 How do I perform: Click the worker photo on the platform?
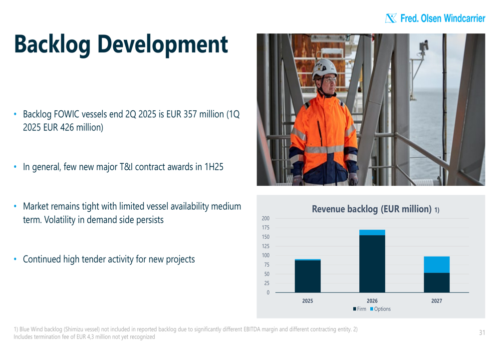(371, 109)
